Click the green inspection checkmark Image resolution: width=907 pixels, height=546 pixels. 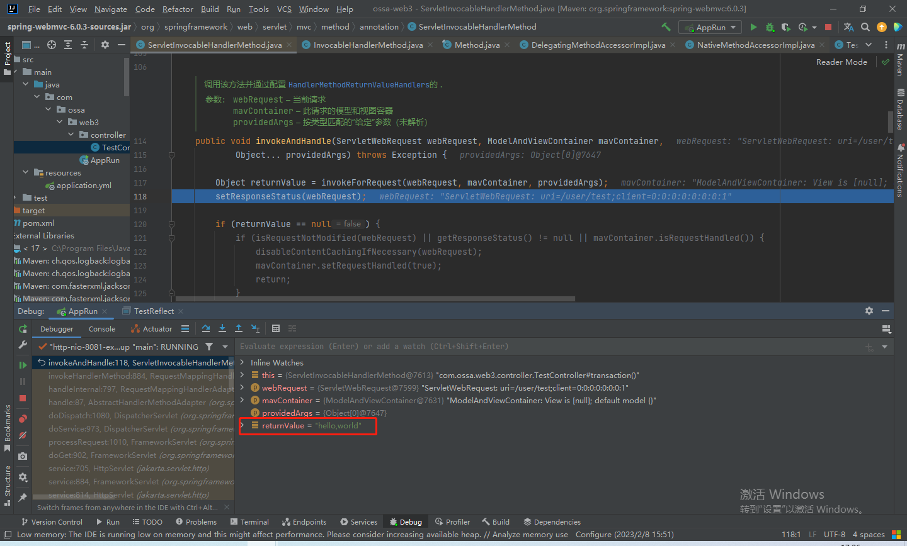pos(886,62)
